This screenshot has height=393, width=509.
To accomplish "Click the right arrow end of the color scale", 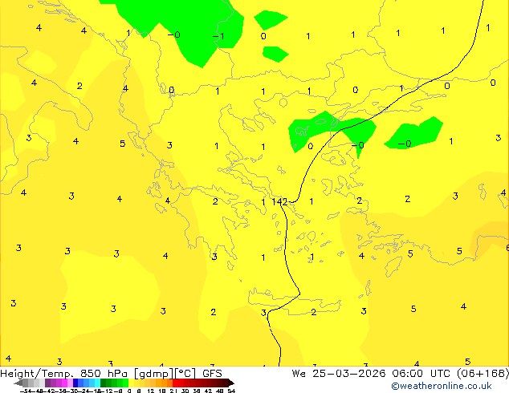I will click(x=231, y=383).
